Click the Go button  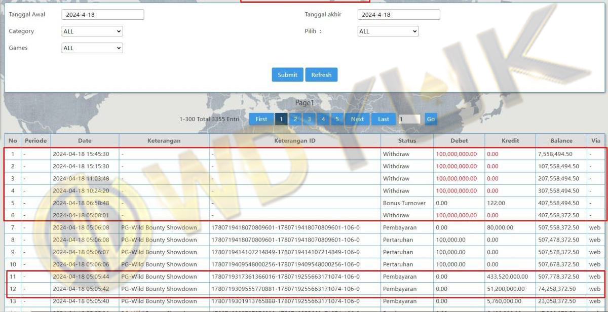point(431,119)
